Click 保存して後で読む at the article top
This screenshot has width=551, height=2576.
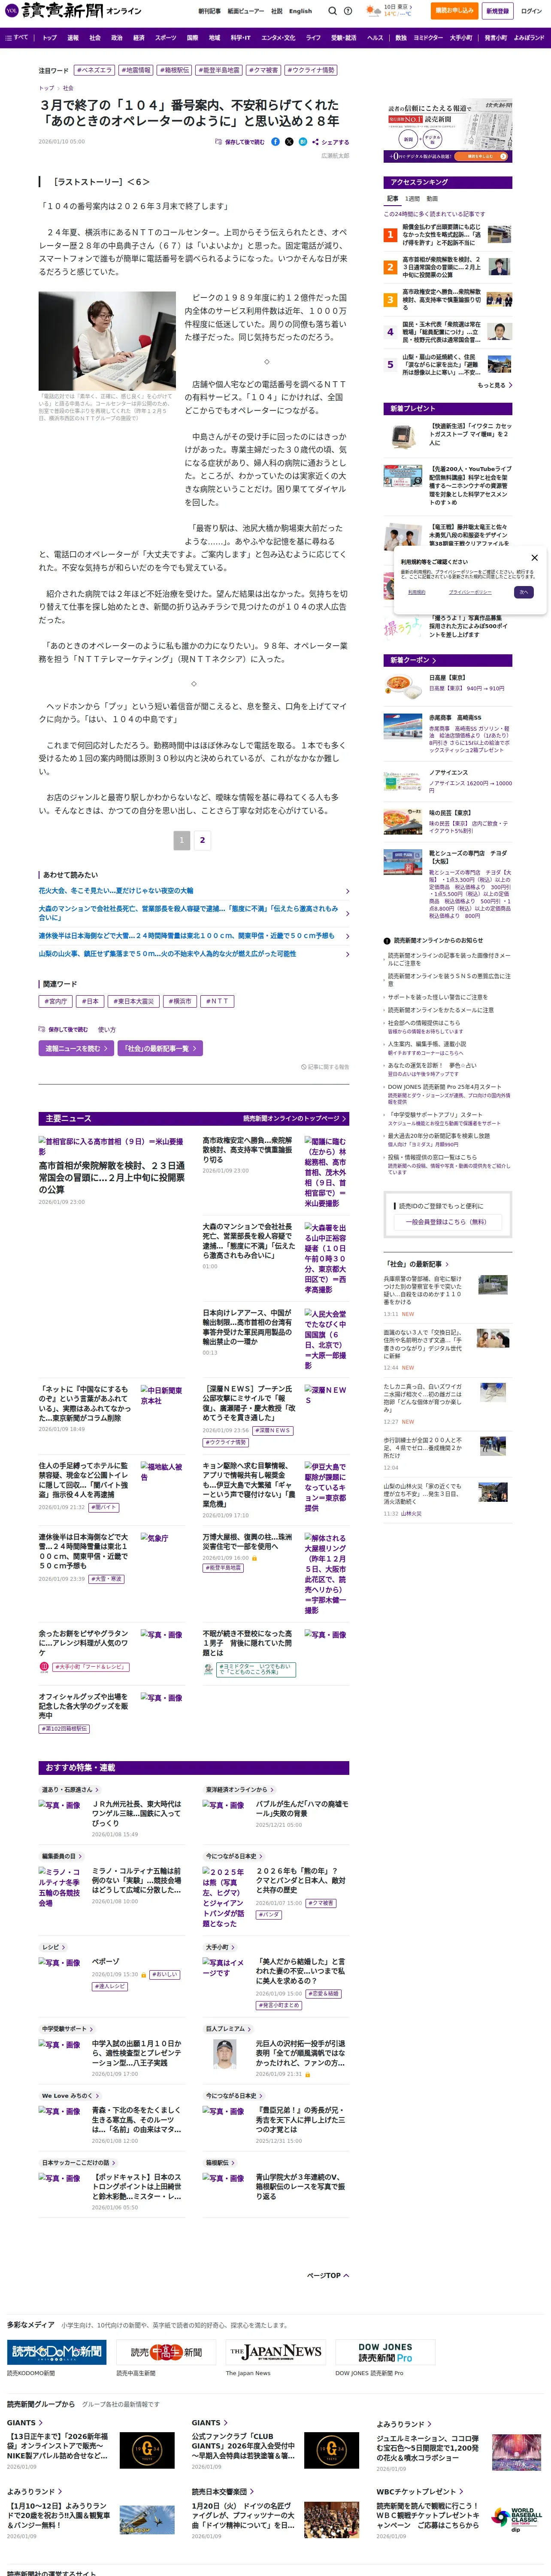[x=240, y=142]
